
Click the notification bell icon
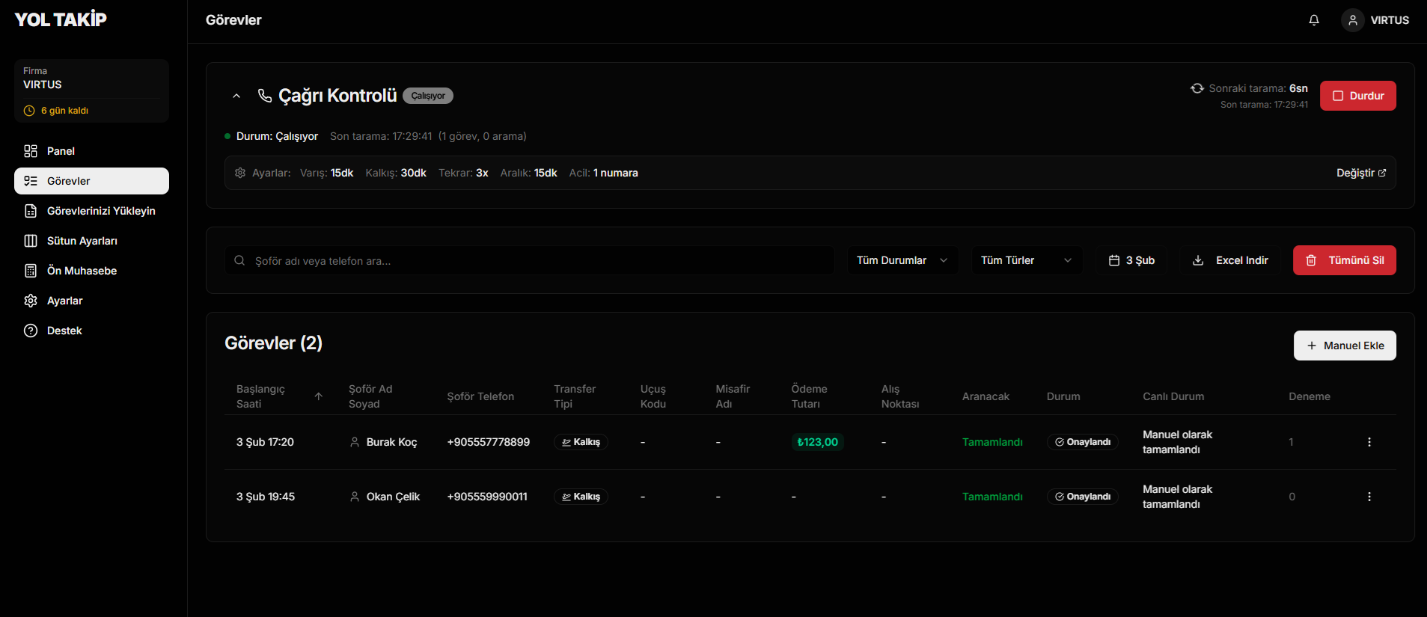[1313, 20]
